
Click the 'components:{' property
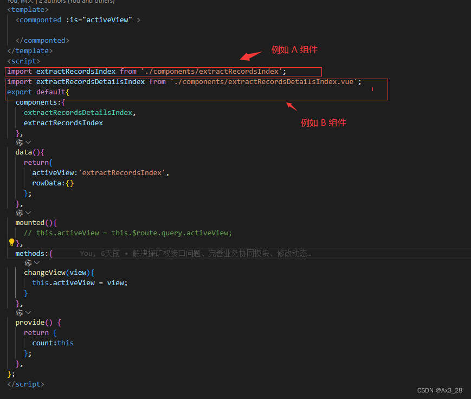40,102
